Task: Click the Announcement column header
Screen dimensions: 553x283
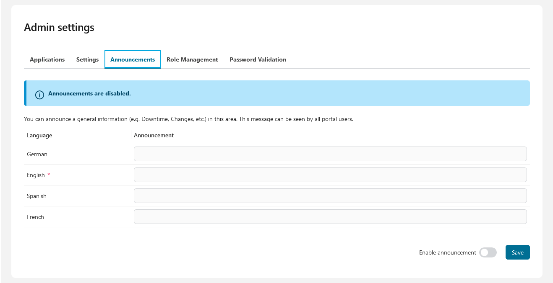Action: click(x=154, y=135)
